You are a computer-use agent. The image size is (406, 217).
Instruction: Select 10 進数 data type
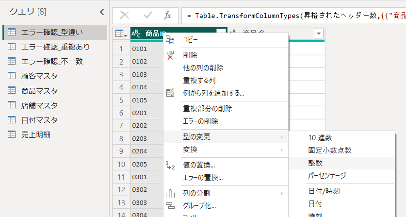342,138
